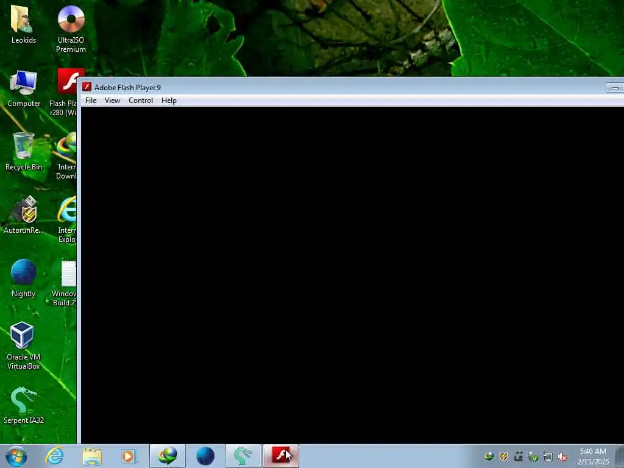Minimize the Adobe Flash Player 9 window
624x468 pixels.
pos(615,88)
